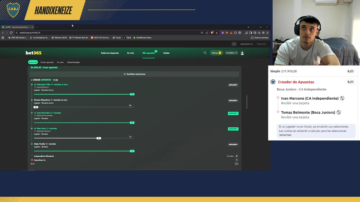Image resolution: width=360 pixels, height=202 pixels.
Task: Click the tab search chevron in title bar
Action: [248, 27]
